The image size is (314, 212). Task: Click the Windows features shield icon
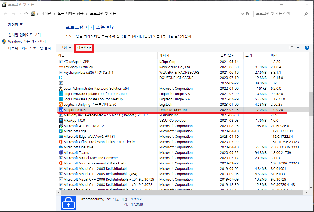click(x=4, y=41)
